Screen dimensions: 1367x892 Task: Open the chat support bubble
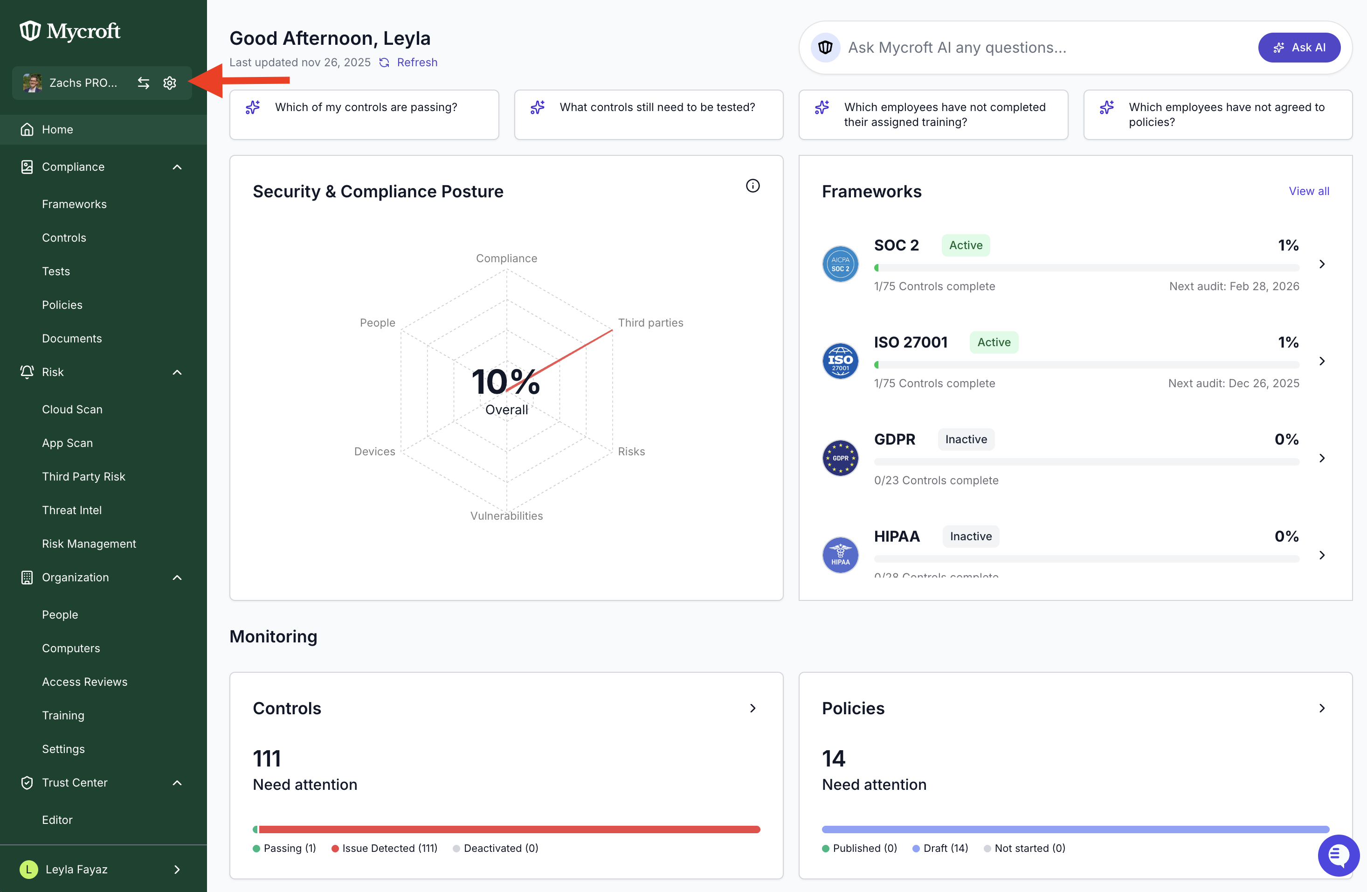tap(1339, 855)
